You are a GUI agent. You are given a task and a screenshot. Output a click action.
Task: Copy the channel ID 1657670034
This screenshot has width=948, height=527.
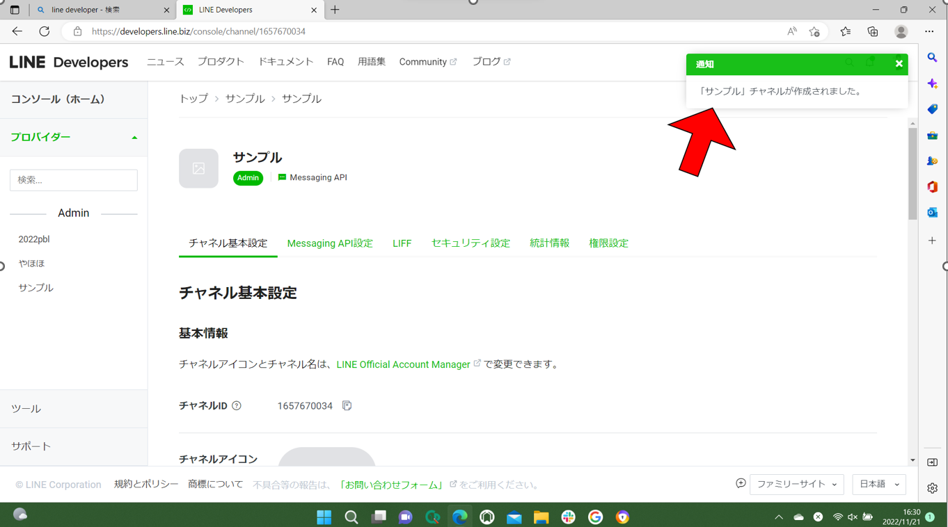(347, 405)
